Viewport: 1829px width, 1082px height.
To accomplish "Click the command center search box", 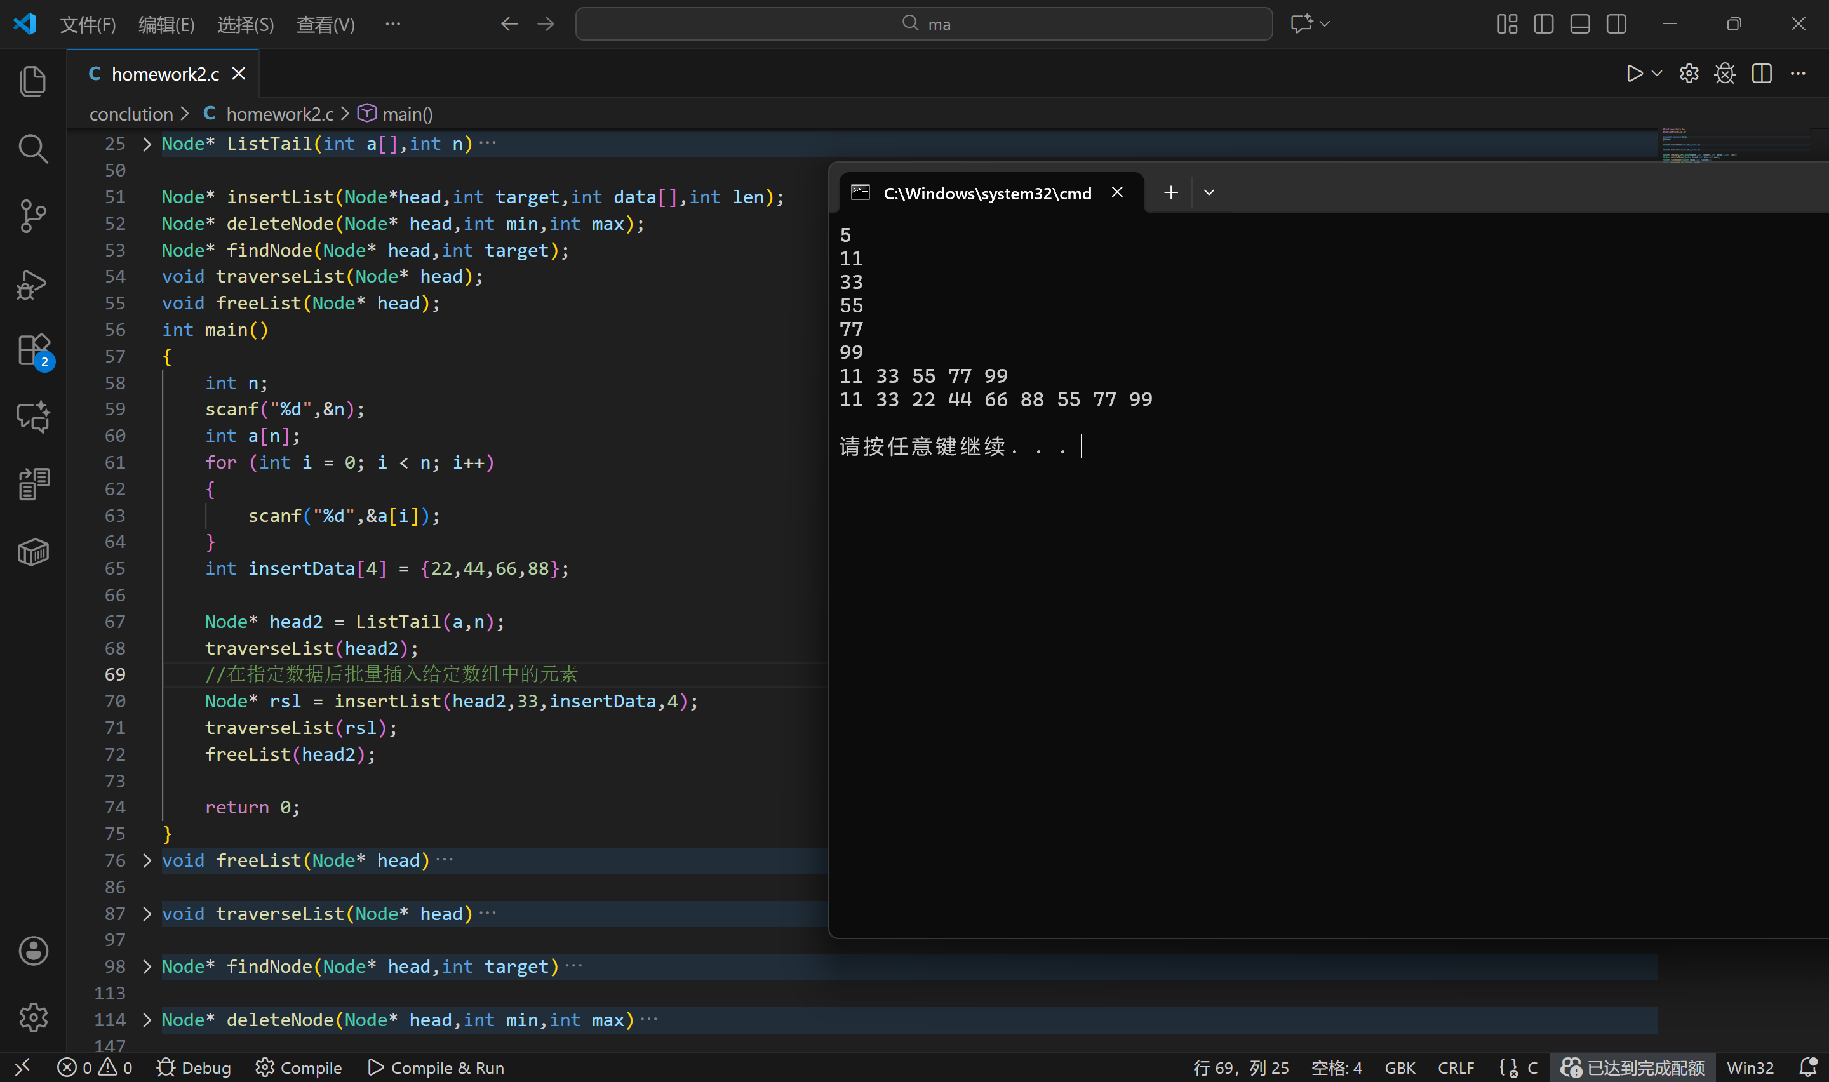I will point(923,24).
